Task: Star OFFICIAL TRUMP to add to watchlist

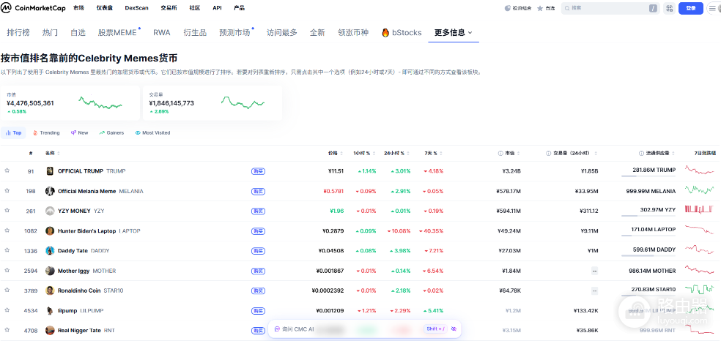Action: 7,170
